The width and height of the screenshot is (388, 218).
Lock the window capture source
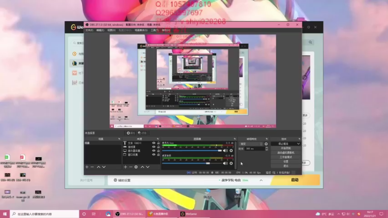pos(159,155)
